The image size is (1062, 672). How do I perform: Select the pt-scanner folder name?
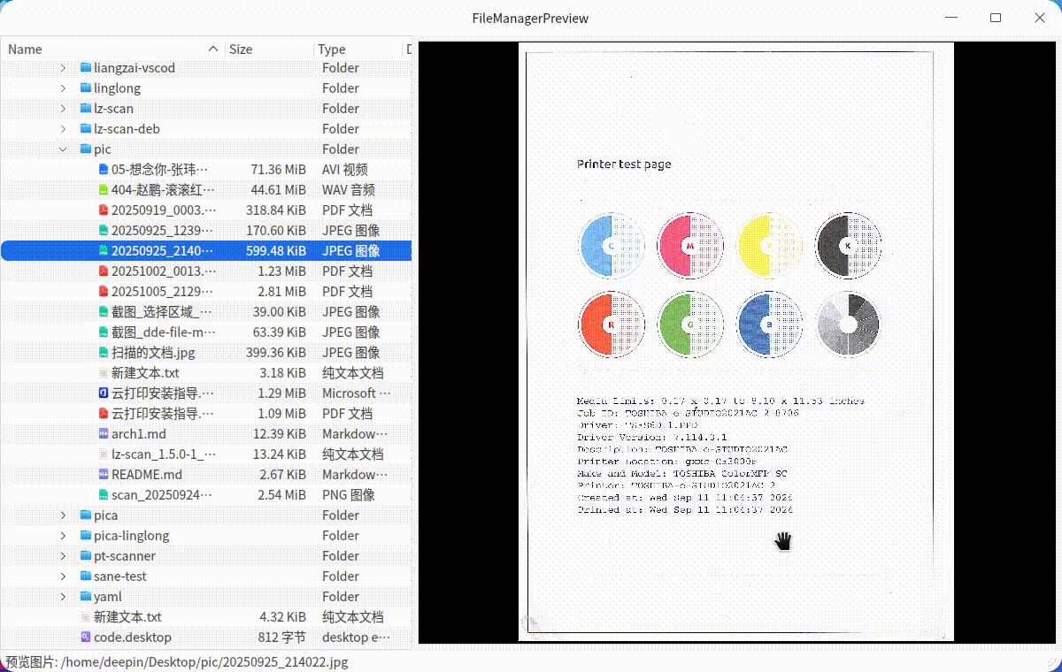[x=125, y=556]
